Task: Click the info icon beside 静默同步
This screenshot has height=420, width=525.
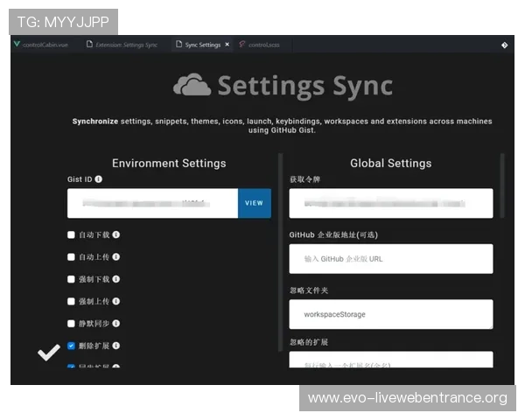Action: [x=116, y=324]
